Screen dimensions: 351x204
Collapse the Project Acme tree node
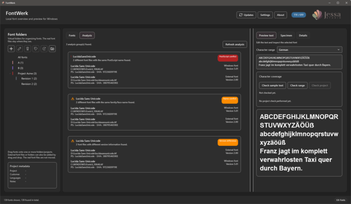tap(10, 73)
